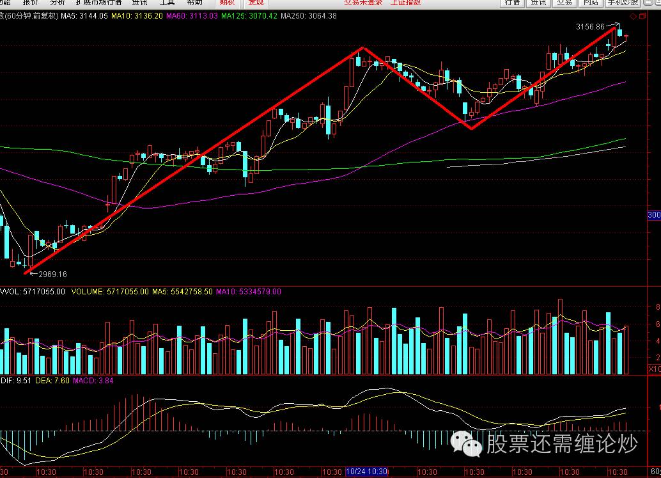This screenshot has width=661, height=478.
Task: Click the MACD: 3.84 label
Action: [93, 381]
